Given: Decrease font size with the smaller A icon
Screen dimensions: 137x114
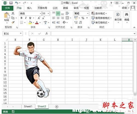Looking at the screenshot, I should point(43,18).
